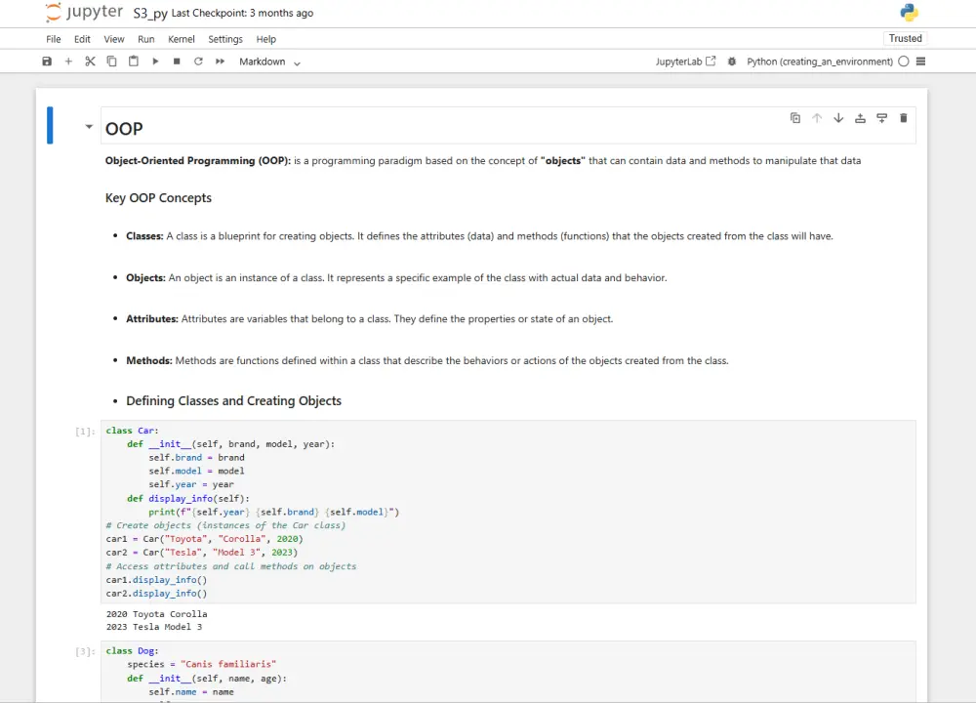976x703 pixels.
Task: Duplicate the OOP cell
Action: 795,118
